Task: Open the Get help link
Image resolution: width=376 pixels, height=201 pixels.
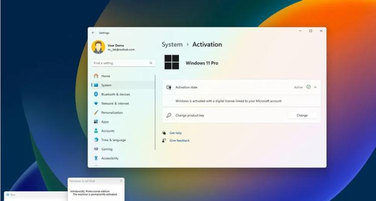Action: (175, 133)
